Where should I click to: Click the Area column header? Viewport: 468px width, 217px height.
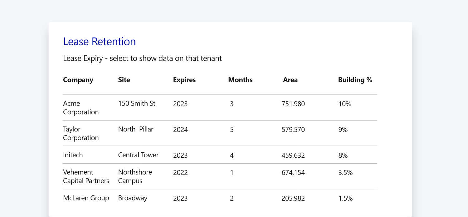(x=290, y=80)
